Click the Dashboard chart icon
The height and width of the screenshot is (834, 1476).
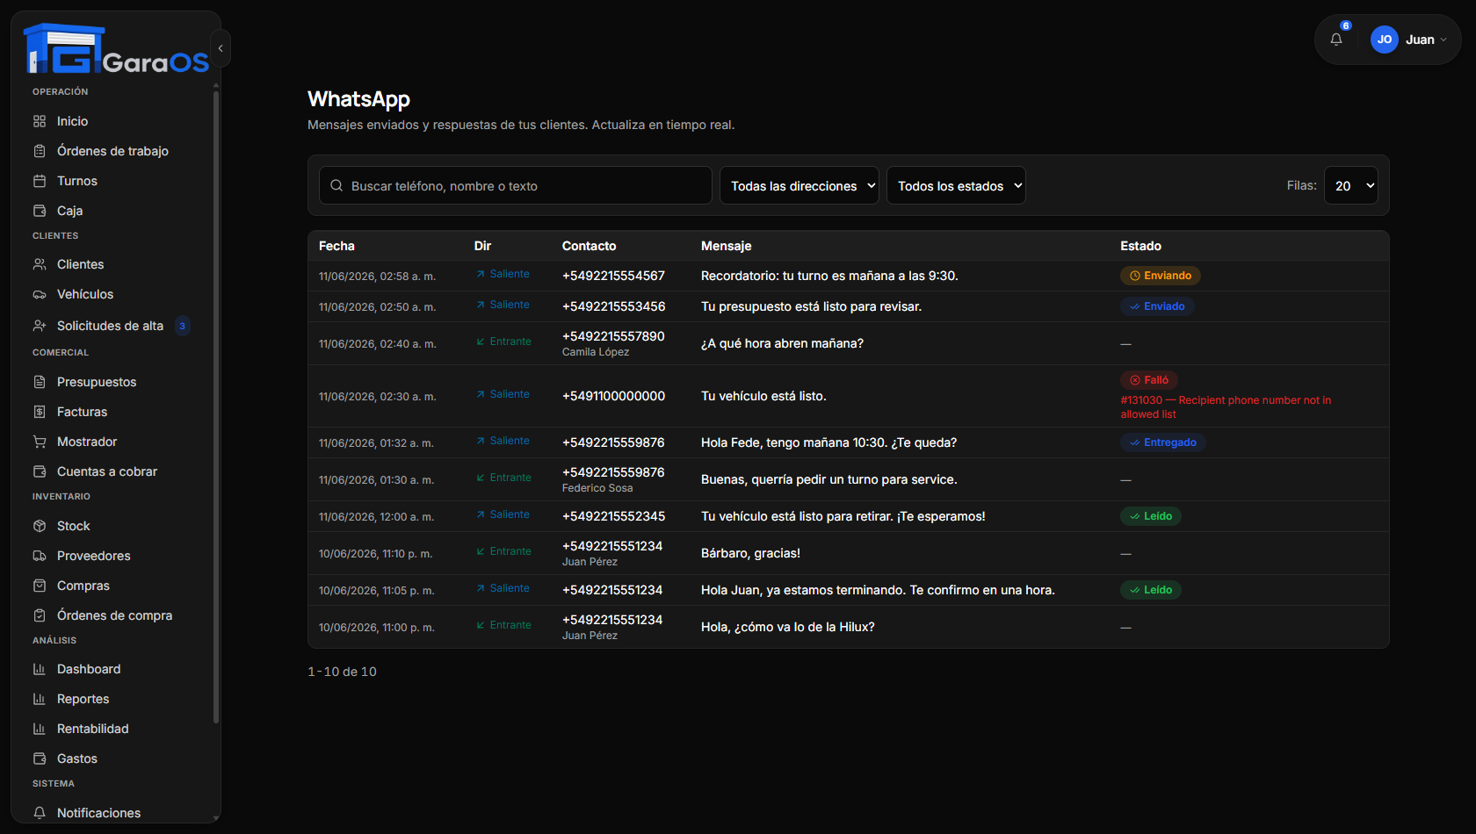(40, 669)
